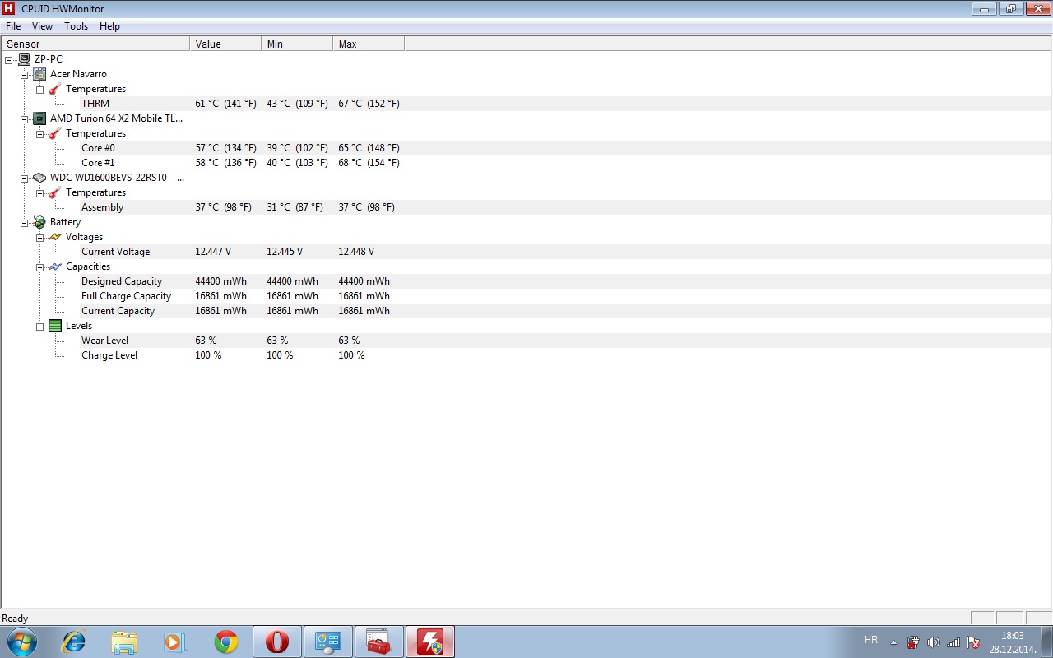Open the red toolbox app in taskbar

pyautogui.click(x=379, y=642)
